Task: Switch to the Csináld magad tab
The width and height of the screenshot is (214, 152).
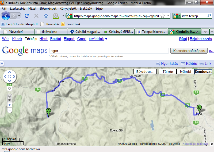Action: point(85,32)
